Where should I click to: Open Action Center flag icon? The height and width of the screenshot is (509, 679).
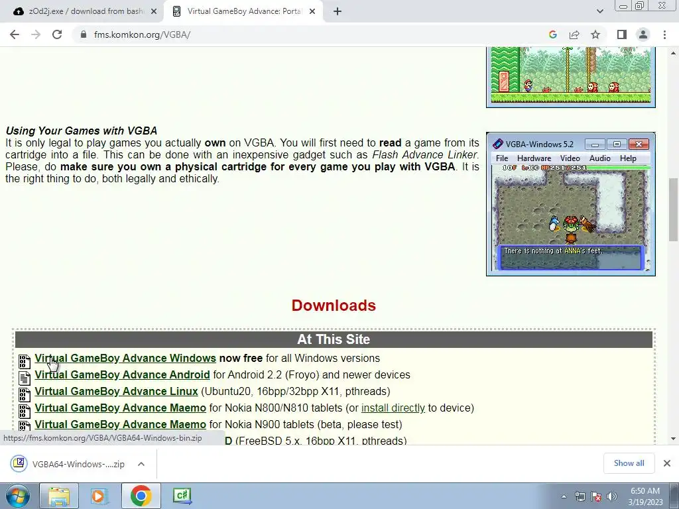click(596, 496)
